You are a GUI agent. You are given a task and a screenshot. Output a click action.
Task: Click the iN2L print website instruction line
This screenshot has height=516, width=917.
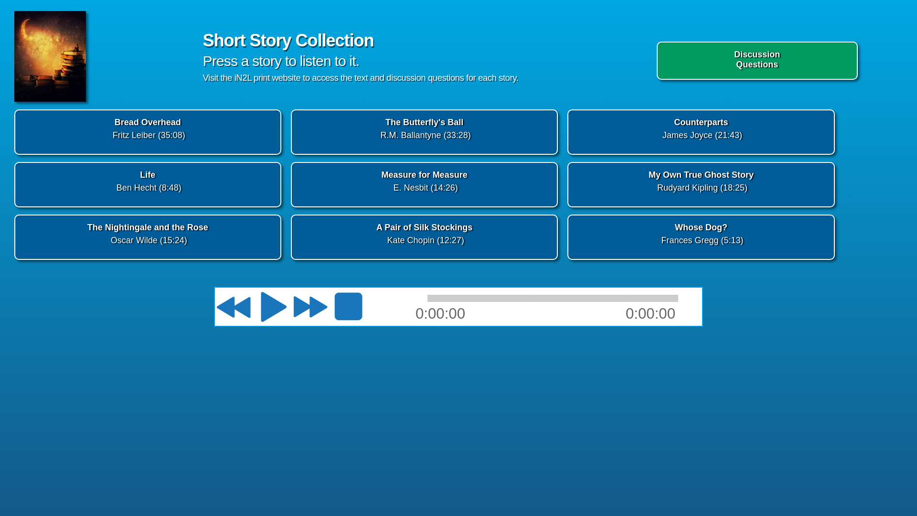coord(361,78)
